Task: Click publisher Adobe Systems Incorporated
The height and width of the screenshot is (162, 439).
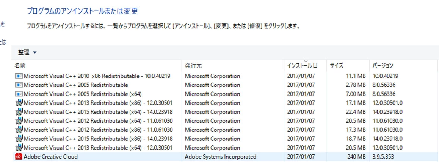Action: pos(220,157)
